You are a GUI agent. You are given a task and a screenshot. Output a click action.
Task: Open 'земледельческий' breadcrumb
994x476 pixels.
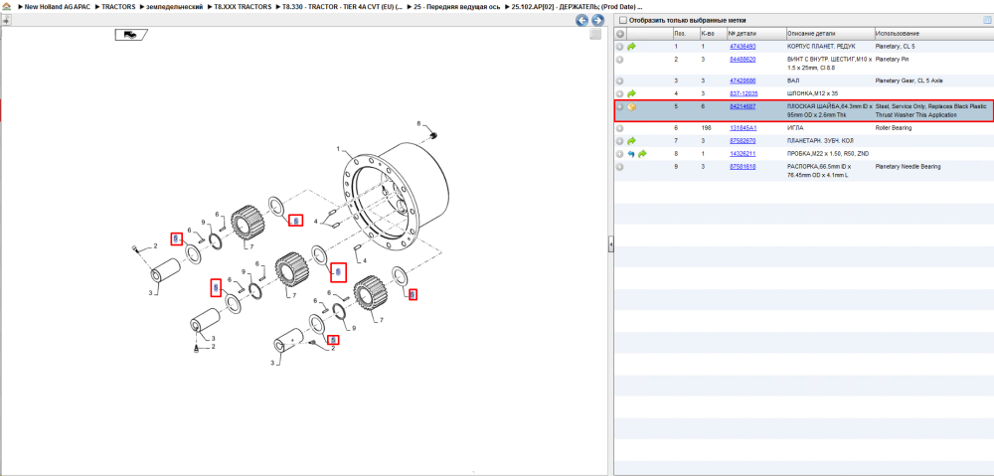174,6
